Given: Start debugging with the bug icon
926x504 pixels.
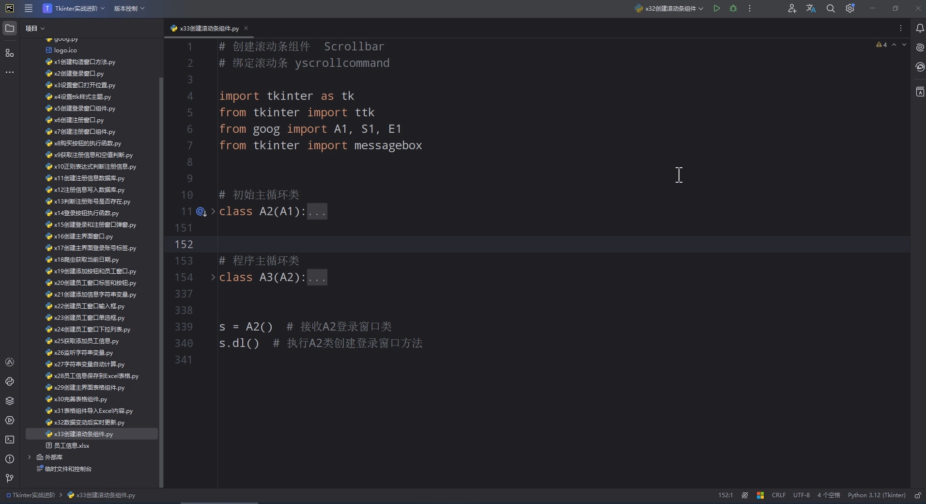Looking at the screenshot, I should 733,8.
